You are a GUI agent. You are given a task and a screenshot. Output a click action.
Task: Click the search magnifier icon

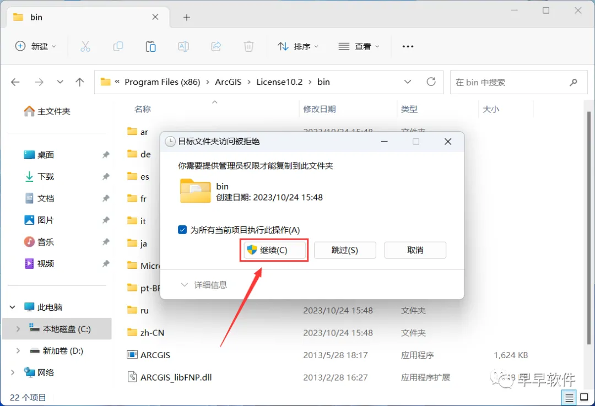click(574, 82)
